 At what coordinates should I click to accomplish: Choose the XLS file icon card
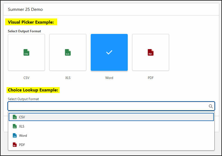tap(68, 52)
